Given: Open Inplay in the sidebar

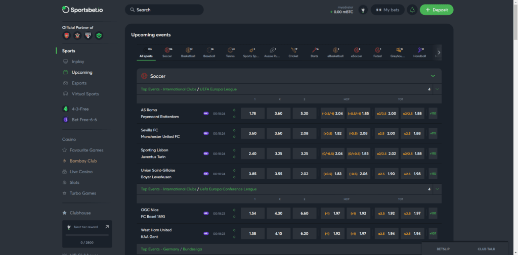Looking at the screenshot, I should 78,62.
